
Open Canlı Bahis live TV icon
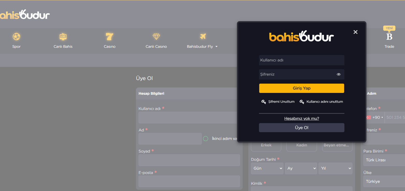[63, 37]
